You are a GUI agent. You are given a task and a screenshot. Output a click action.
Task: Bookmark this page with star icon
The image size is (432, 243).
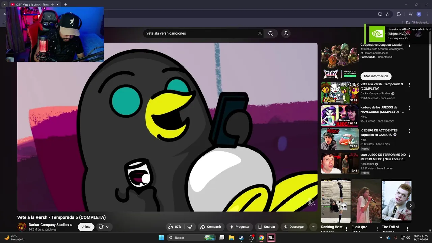[x=387, y=14]
